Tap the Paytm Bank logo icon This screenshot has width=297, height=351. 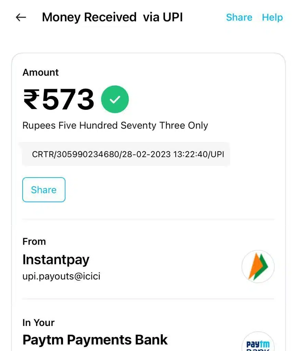coord(258,342)
